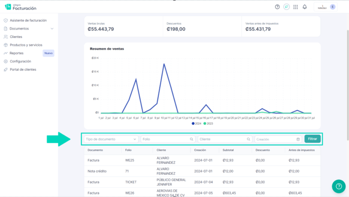Click date 2024-07-05 cell
The width and height of the screenshot is (349, 197).
(203, 193)
